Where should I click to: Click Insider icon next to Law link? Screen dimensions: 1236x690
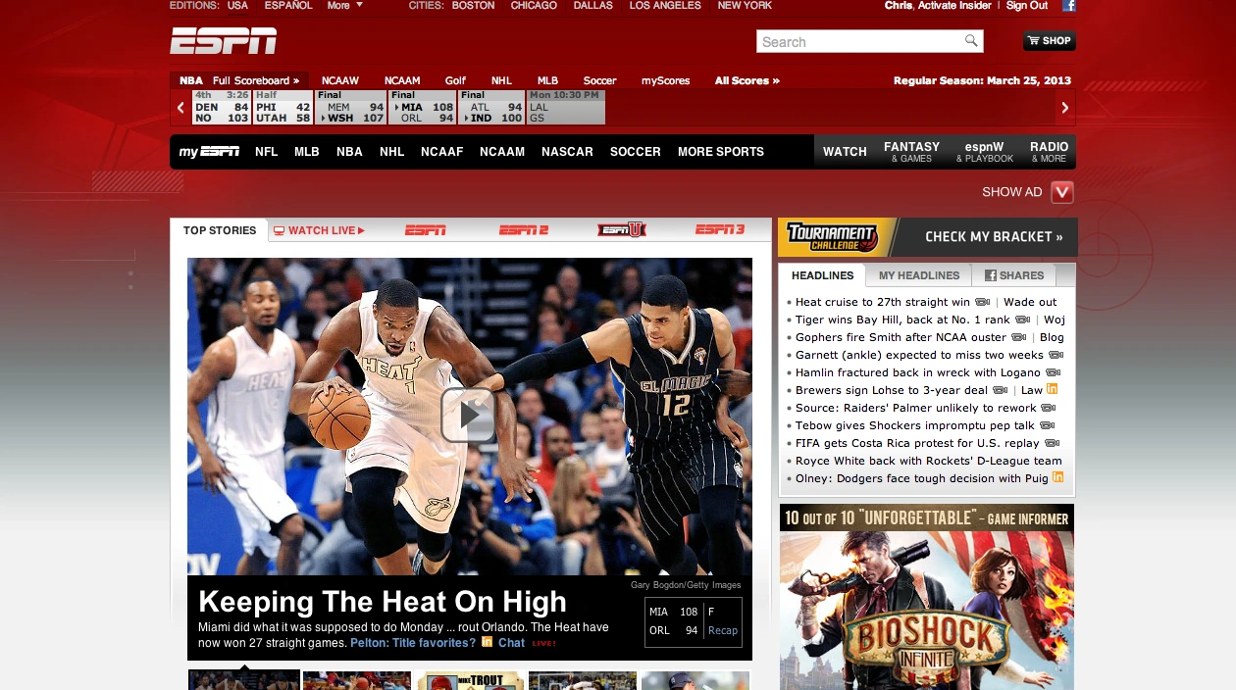(x=1053, y=389)
